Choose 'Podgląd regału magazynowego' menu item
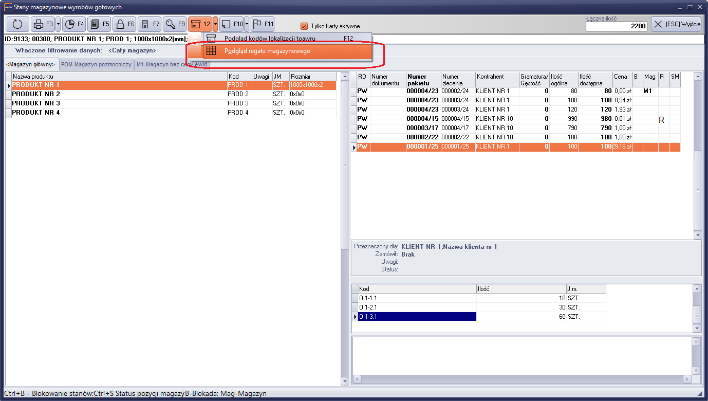This screenshot has width=708, height=401. click(x=267, y=51)
